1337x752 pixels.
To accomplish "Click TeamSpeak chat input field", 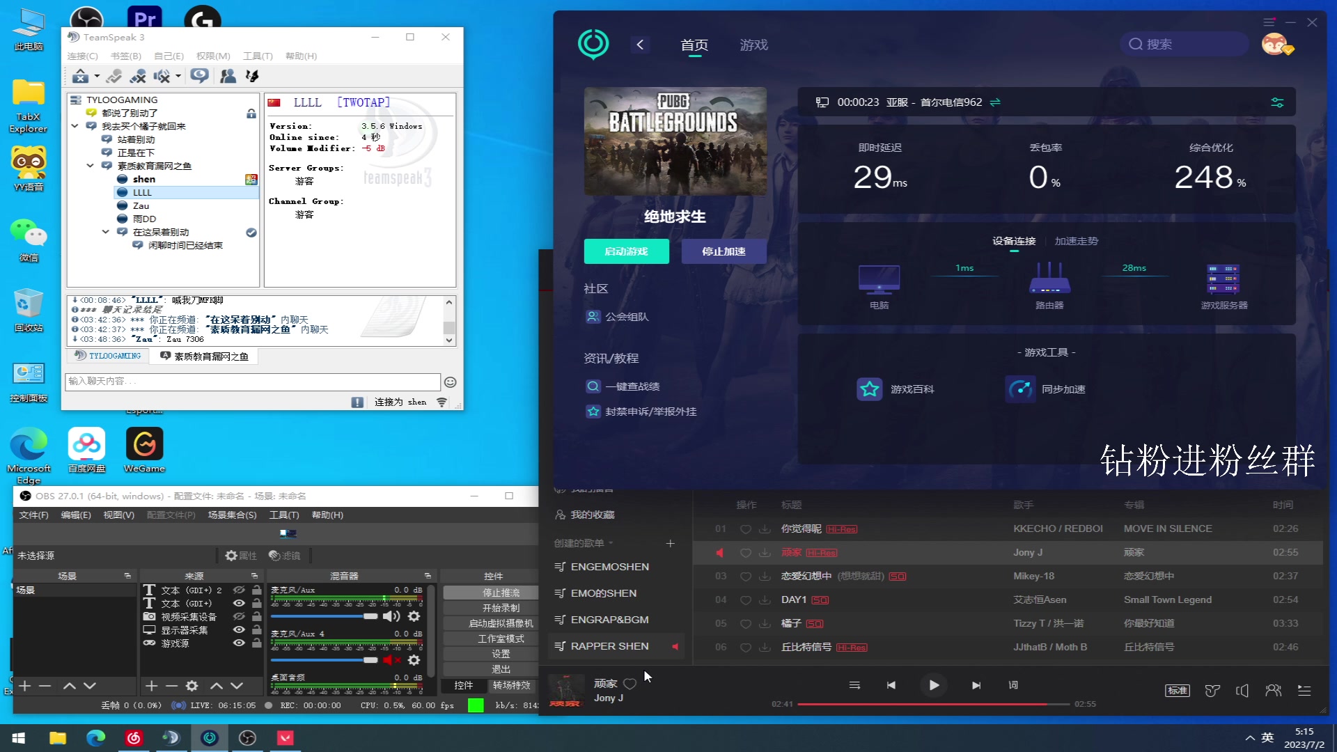I will click(x=253, y=382).
